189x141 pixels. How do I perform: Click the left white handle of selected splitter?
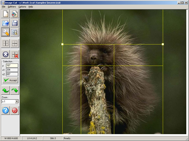[x=62, y=44]
